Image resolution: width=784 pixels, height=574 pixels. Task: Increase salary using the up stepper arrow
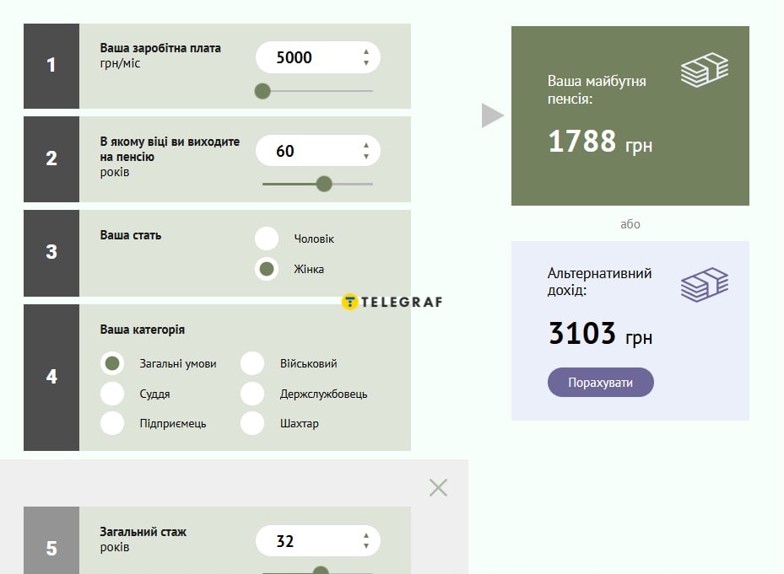(366, 52)
